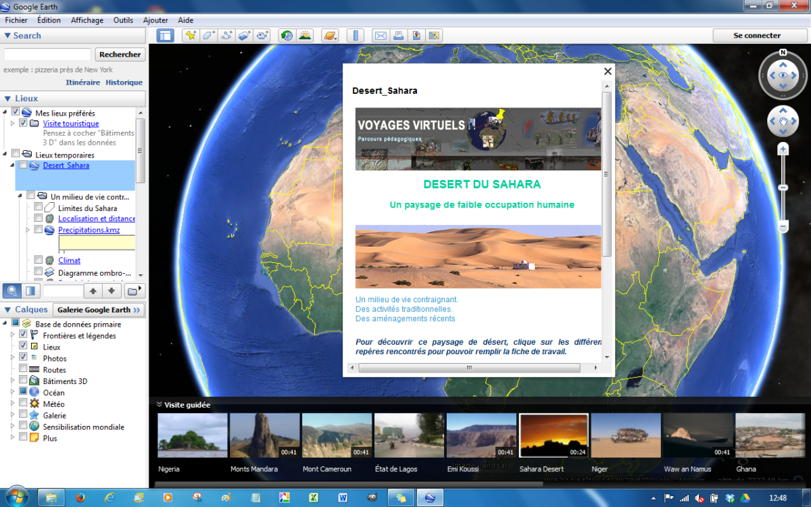Viewport: 811px width, 507px height.
Task: Click the Email envelope toolbar icon
Action: (380, 36)
